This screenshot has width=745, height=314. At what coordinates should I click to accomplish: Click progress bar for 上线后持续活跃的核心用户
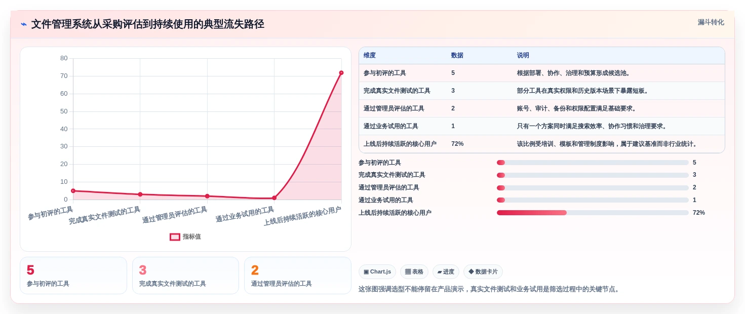593,213
